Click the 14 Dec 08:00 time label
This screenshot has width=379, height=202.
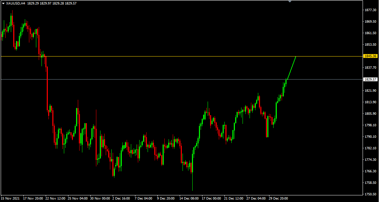click(x=189, y=198)
